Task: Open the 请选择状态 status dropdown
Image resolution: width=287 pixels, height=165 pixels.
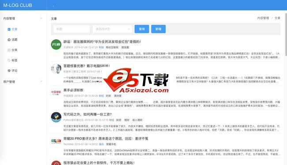Action: [x=113, y=29]
